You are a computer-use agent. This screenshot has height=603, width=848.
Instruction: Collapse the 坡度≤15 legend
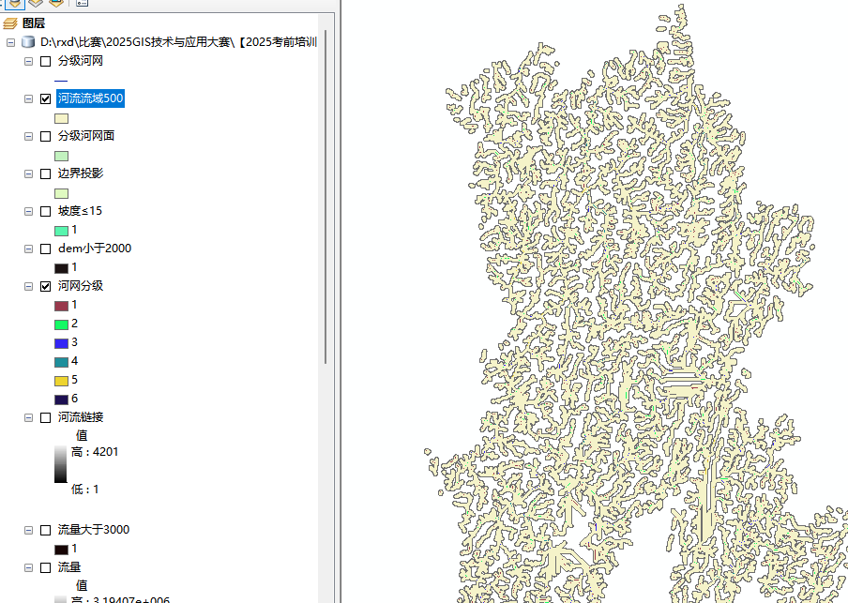29,211
